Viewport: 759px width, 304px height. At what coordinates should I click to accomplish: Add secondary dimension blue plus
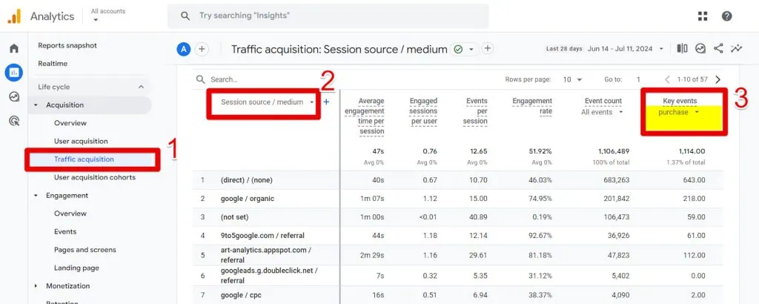[x=326, y=102]
